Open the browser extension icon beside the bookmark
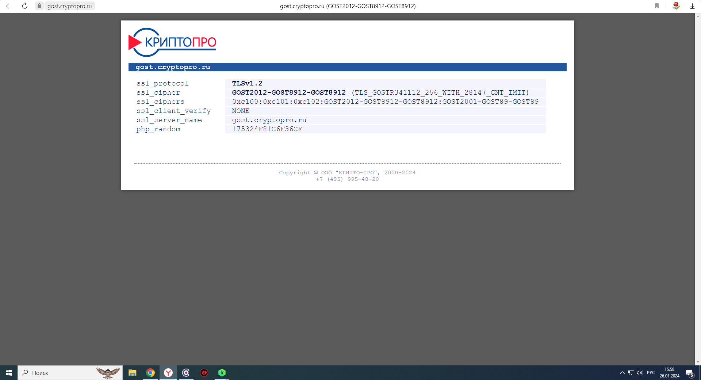 pos(676,6)
